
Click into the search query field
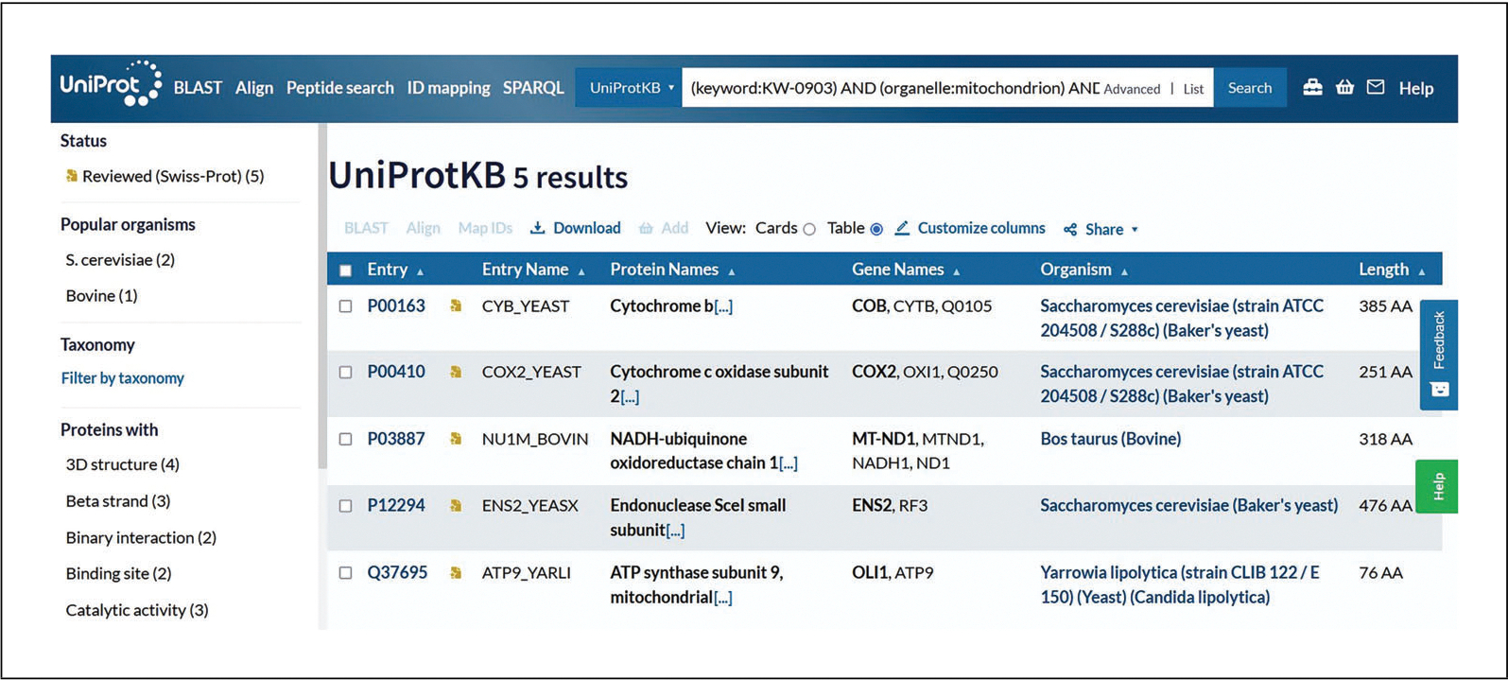click(x=889, y=88)
